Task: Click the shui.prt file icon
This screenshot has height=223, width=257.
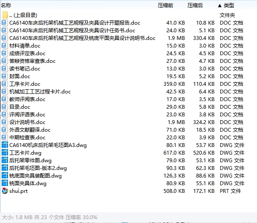Action: (x=5, y=191)
